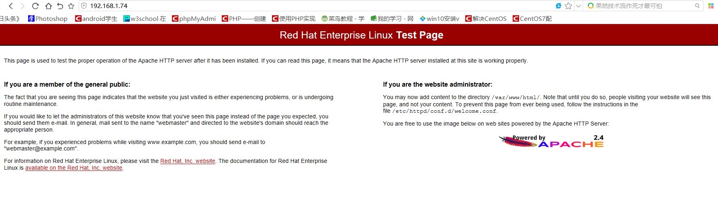
Task: Bookmark this page with address bar star
Action: pos(568,6)
